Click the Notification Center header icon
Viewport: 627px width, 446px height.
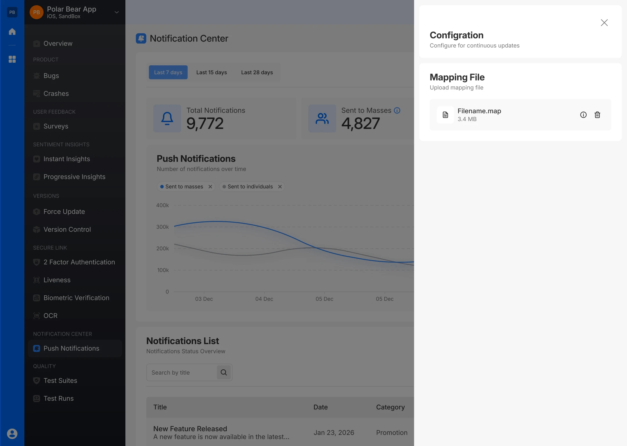[x=141, y=38]
